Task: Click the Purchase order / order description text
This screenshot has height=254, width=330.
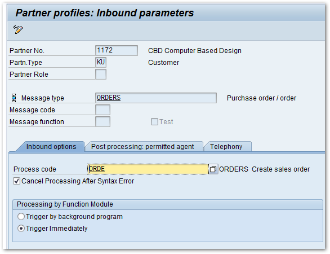Action: (x=261, y=98)
